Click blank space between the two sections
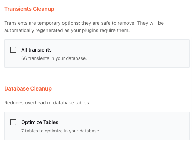 97,76
